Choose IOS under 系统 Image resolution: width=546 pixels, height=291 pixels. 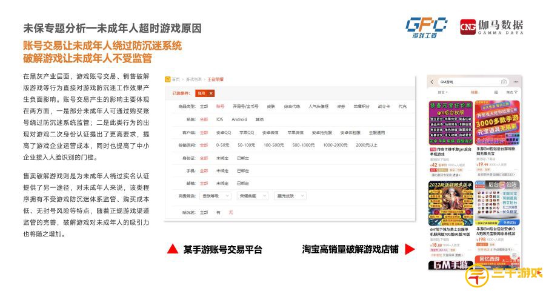tap(220, 119)
